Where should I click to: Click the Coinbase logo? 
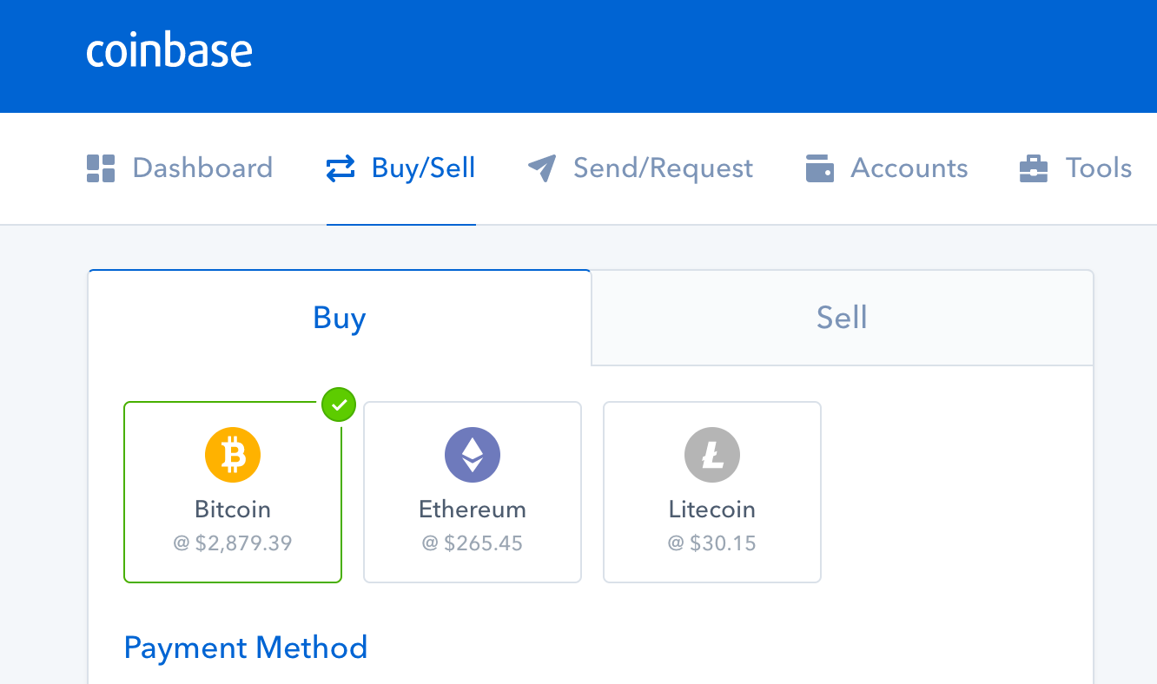tap(169, 52)
